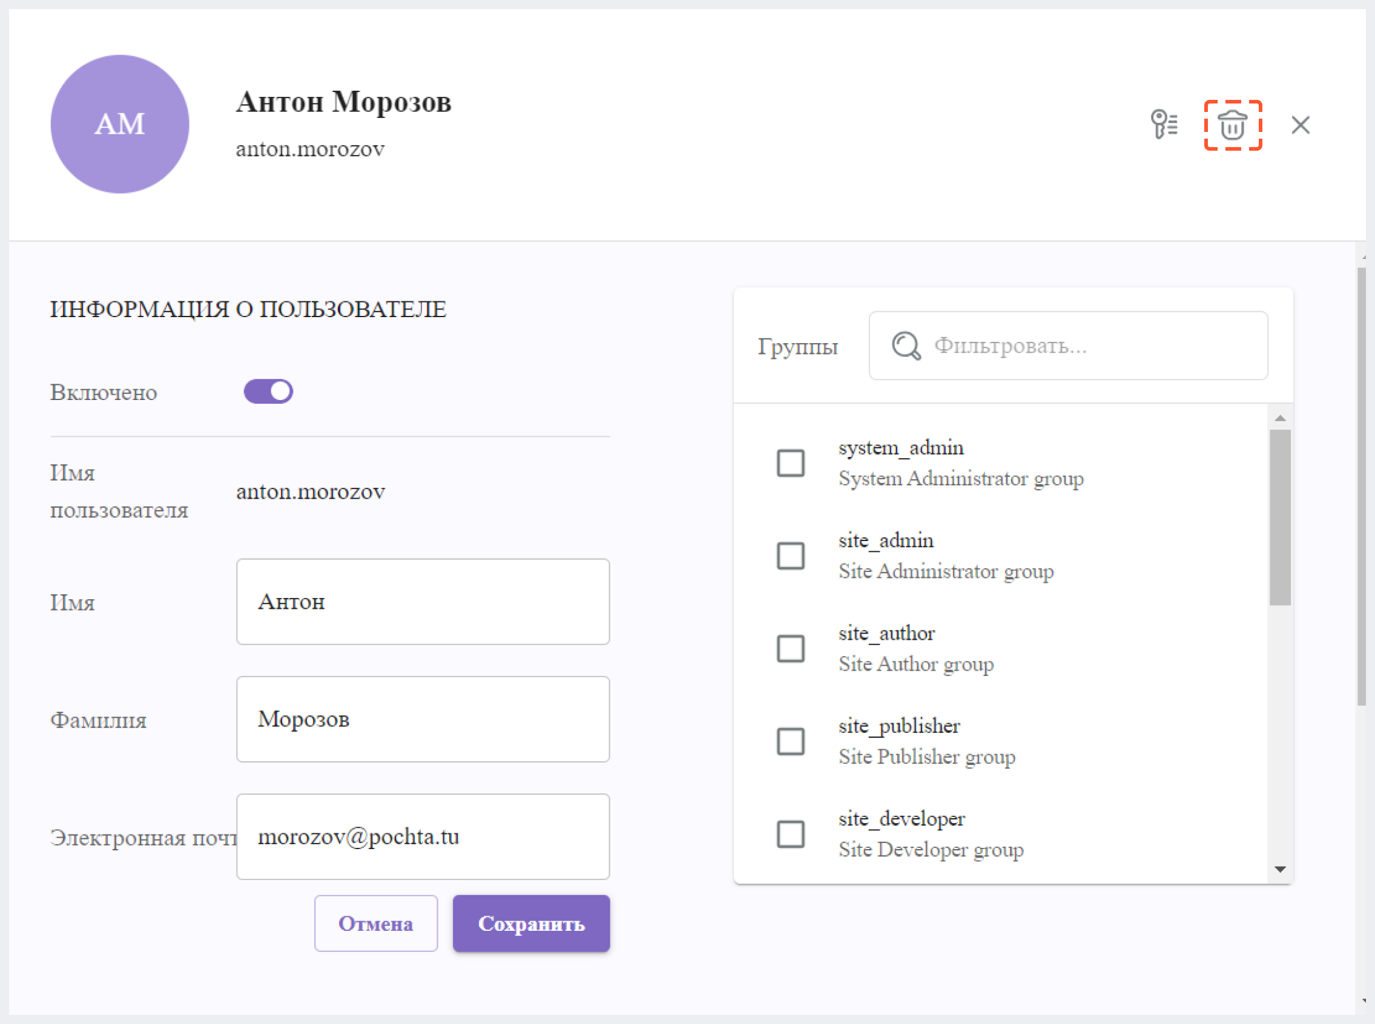The height and width of the screenshot is (1024, 1375).
Task: Click the AM avatar circle
Action: 120,124
